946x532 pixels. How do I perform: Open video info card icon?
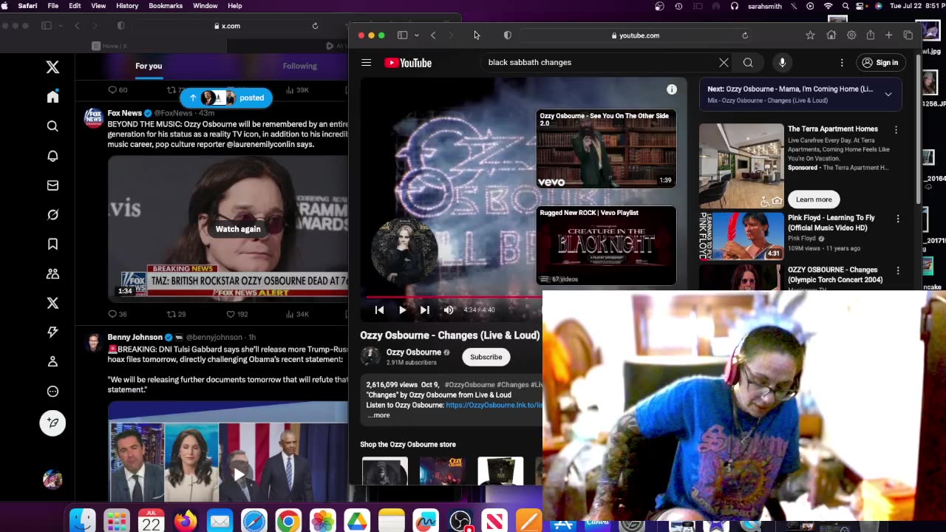(x=672, y=89)
